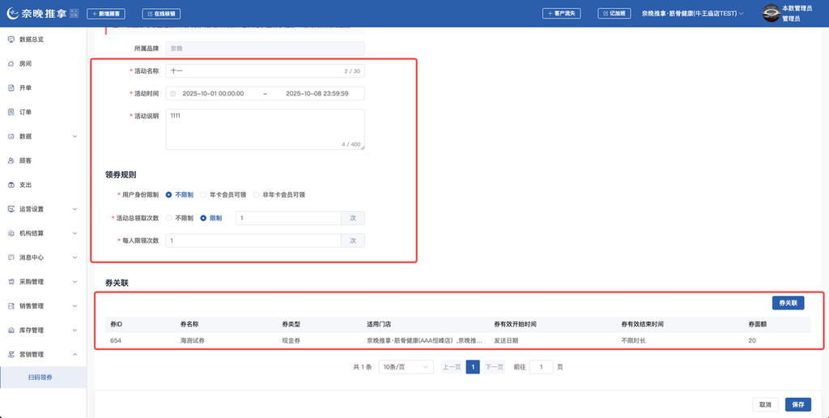Click the 订单 sidebar icon

pyautogui.click(x=11, y=112)
